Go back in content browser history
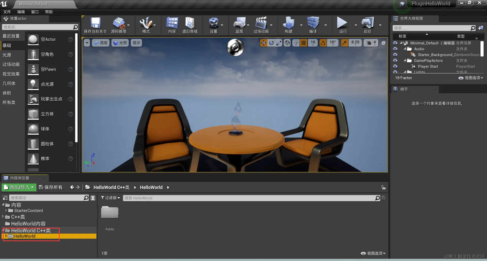 pyautogui.click(x=72, y=187)
